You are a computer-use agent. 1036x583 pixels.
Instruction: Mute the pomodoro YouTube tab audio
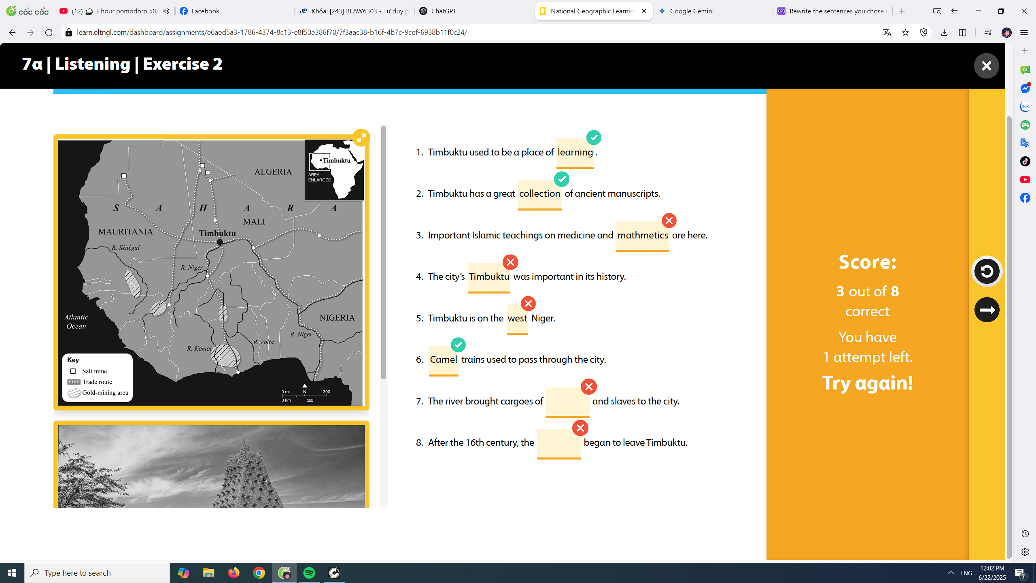pyautogui.click(x=166, y=11)
